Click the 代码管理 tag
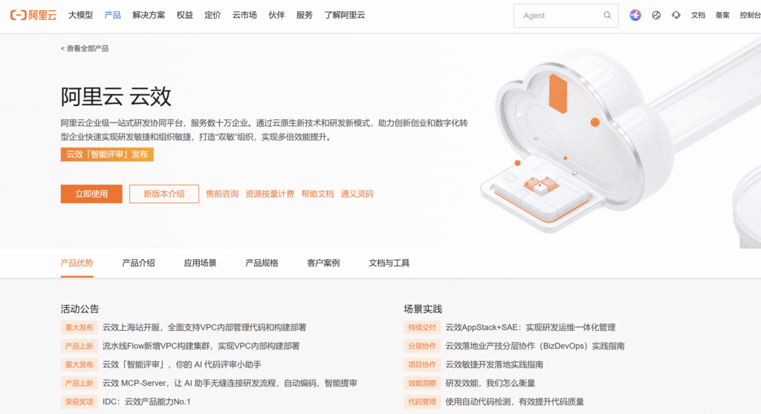This screenshot has height=414, width=761. click(422, 401)
